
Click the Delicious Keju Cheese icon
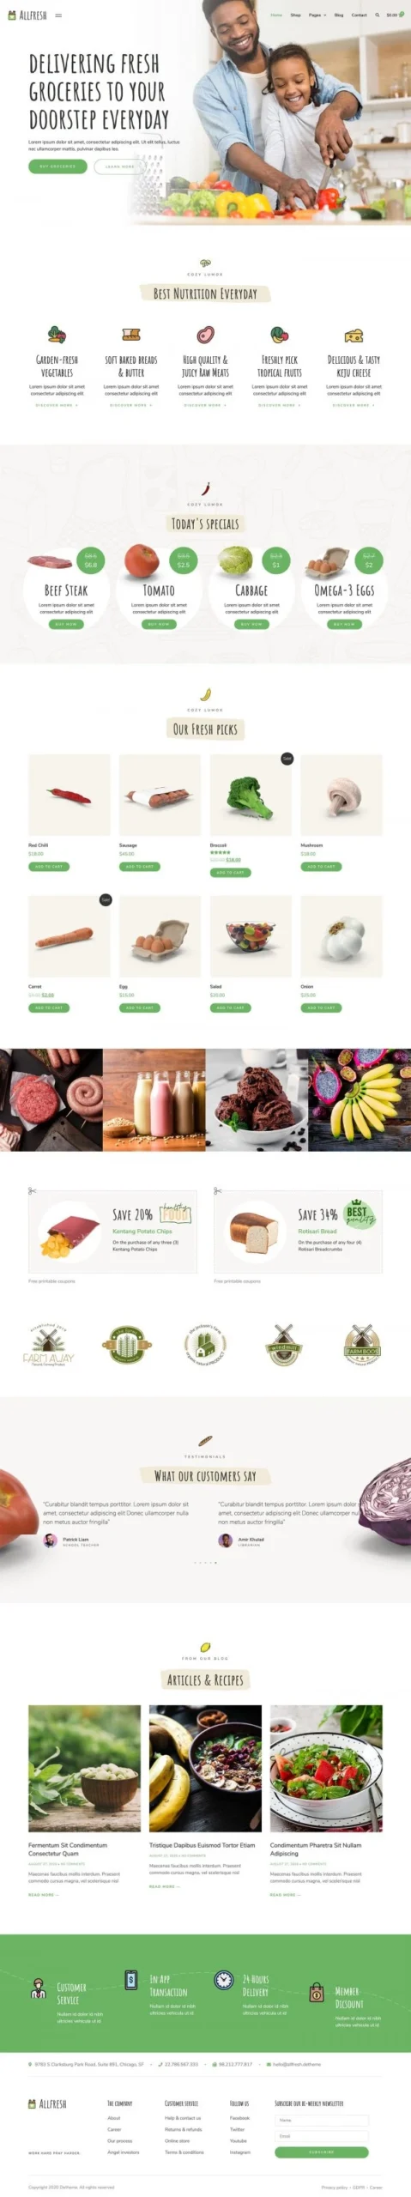(x=354, y=334)
